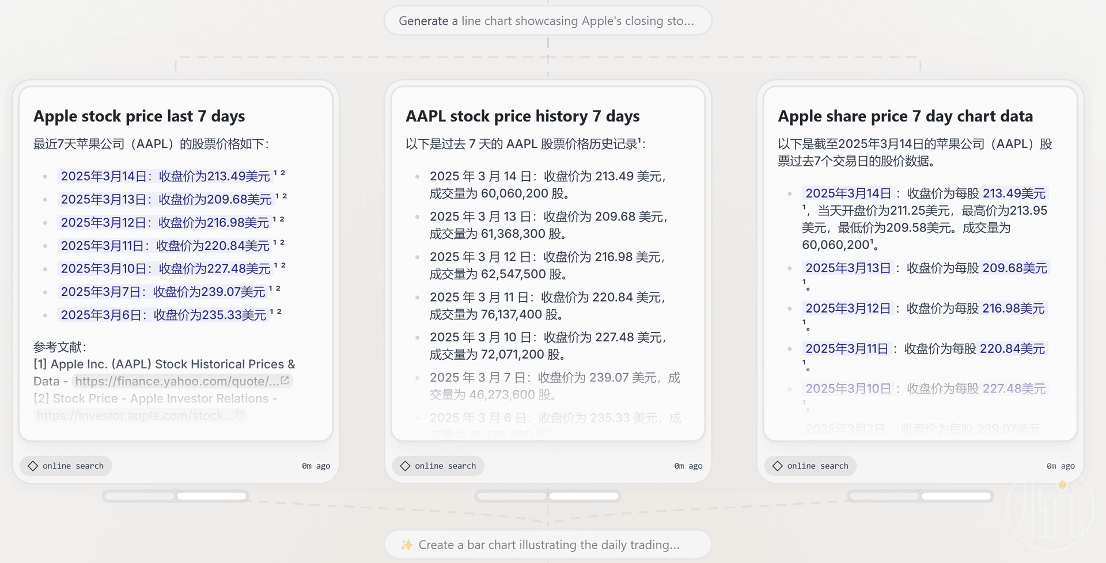Open the investor.apple.com stock link

[135, 415]
